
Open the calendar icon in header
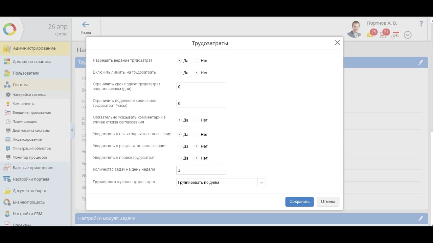tap(395, 35)
